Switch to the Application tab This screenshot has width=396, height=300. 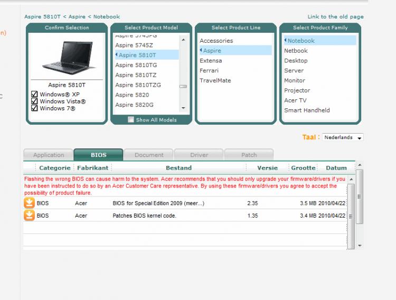point(49,155)
